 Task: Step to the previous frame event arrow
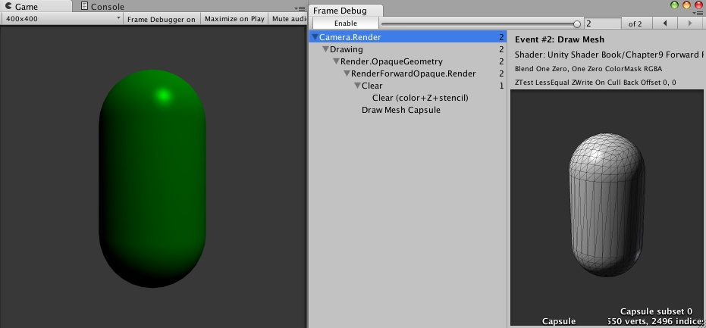coord(664,23)
